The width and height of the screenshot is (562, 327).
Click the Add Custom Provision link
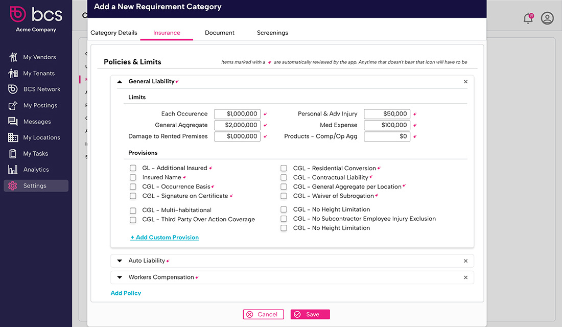tap(164, 237)
